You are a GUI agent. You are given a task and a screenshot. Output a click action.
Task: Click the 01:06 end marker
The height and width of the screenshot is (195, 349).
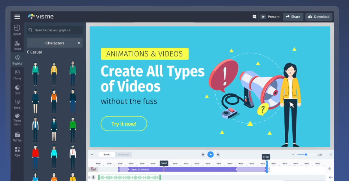point(266,157)
